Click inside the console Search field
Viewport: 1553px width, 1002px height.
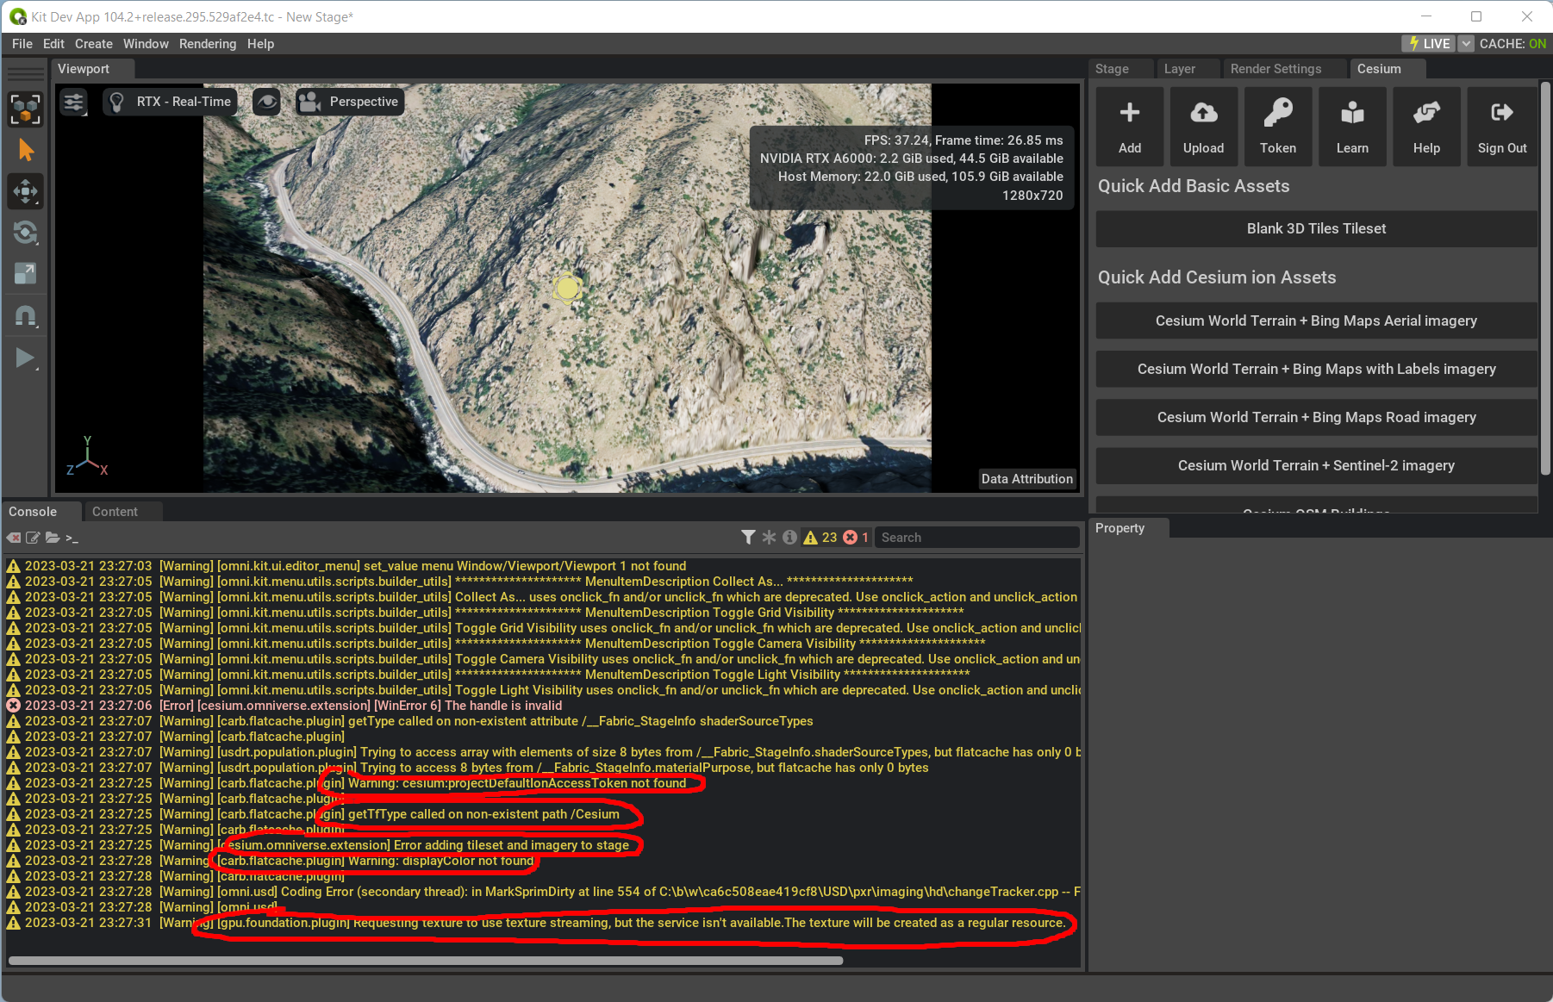974,537
